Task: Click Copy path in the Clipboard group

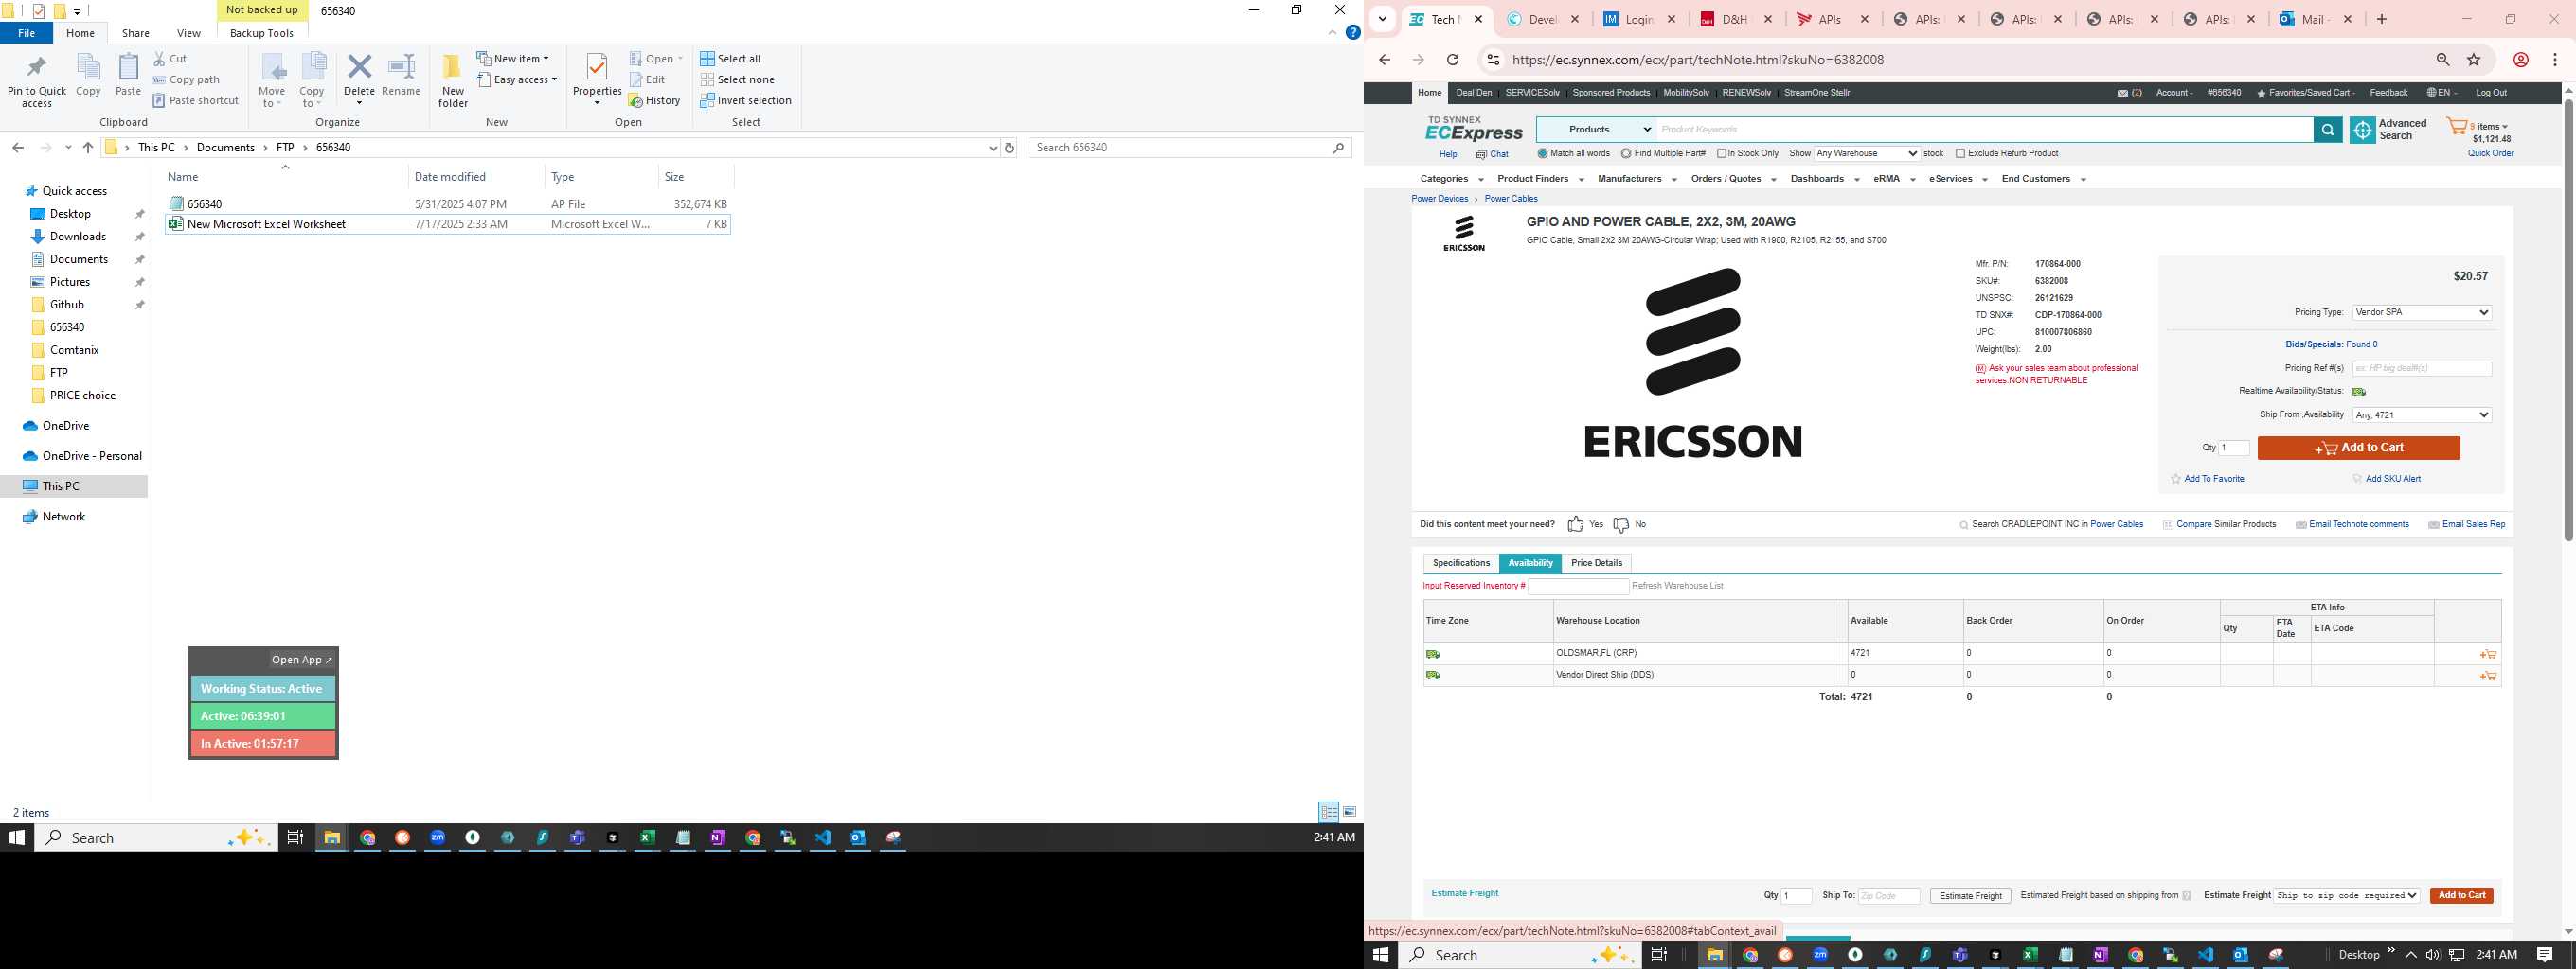Action: [x=186, y=79]
